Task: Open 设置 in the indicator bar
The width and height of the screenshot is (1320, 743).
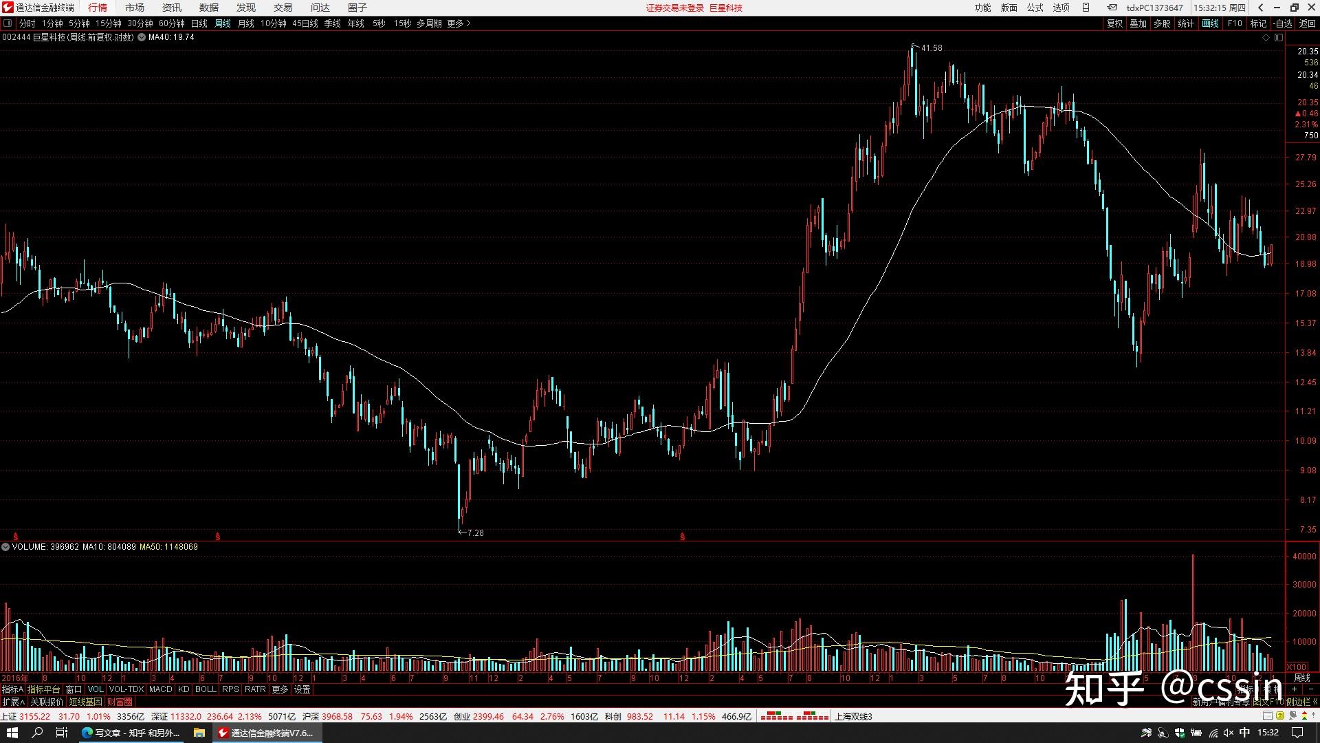Action: 302,689
